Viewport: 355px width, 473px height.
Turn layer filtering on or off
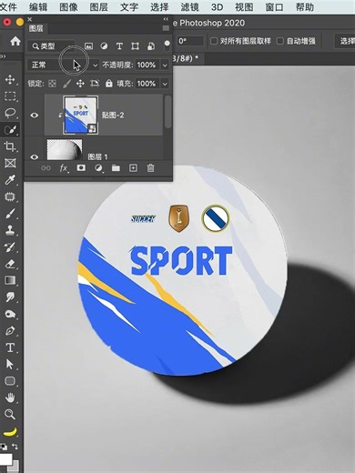pyautogui.click(x=167, y=45)
